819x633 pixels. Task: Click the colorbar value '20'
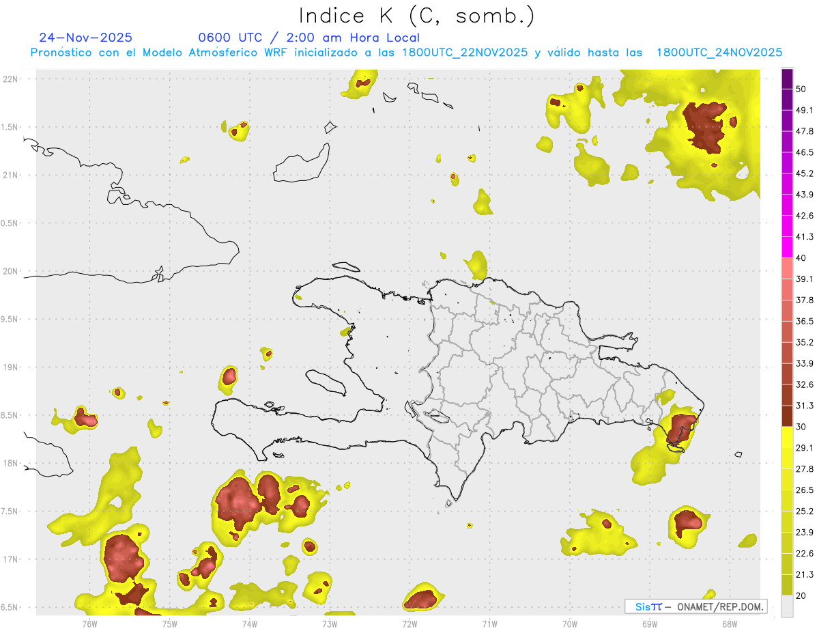[x=802, y=595]
